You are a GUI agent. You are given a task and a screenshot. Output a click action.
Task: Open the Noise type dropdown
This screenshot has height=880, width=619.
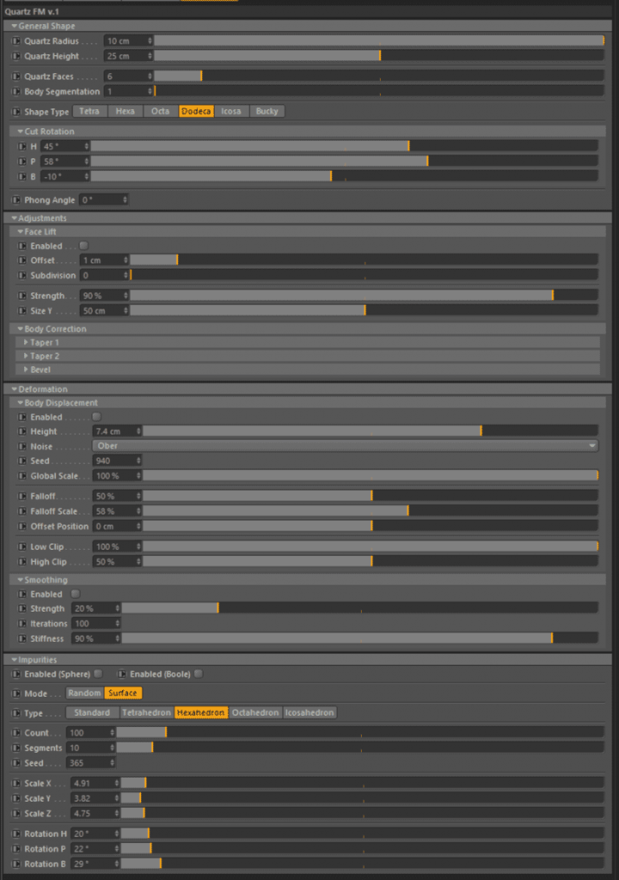click(x=344, y=446)
